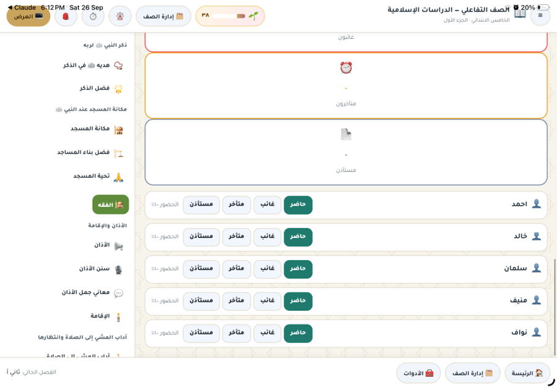Screen dimensions: 557x388
Task: Click Ahmed's student avatar icon
Action: (537, 204)
